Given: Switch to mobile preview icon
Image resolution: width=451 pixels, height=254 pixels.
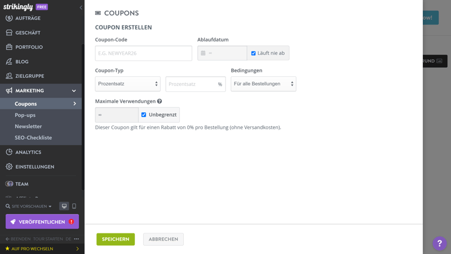Looking at the screenshot, I should [x=74, y=207].
